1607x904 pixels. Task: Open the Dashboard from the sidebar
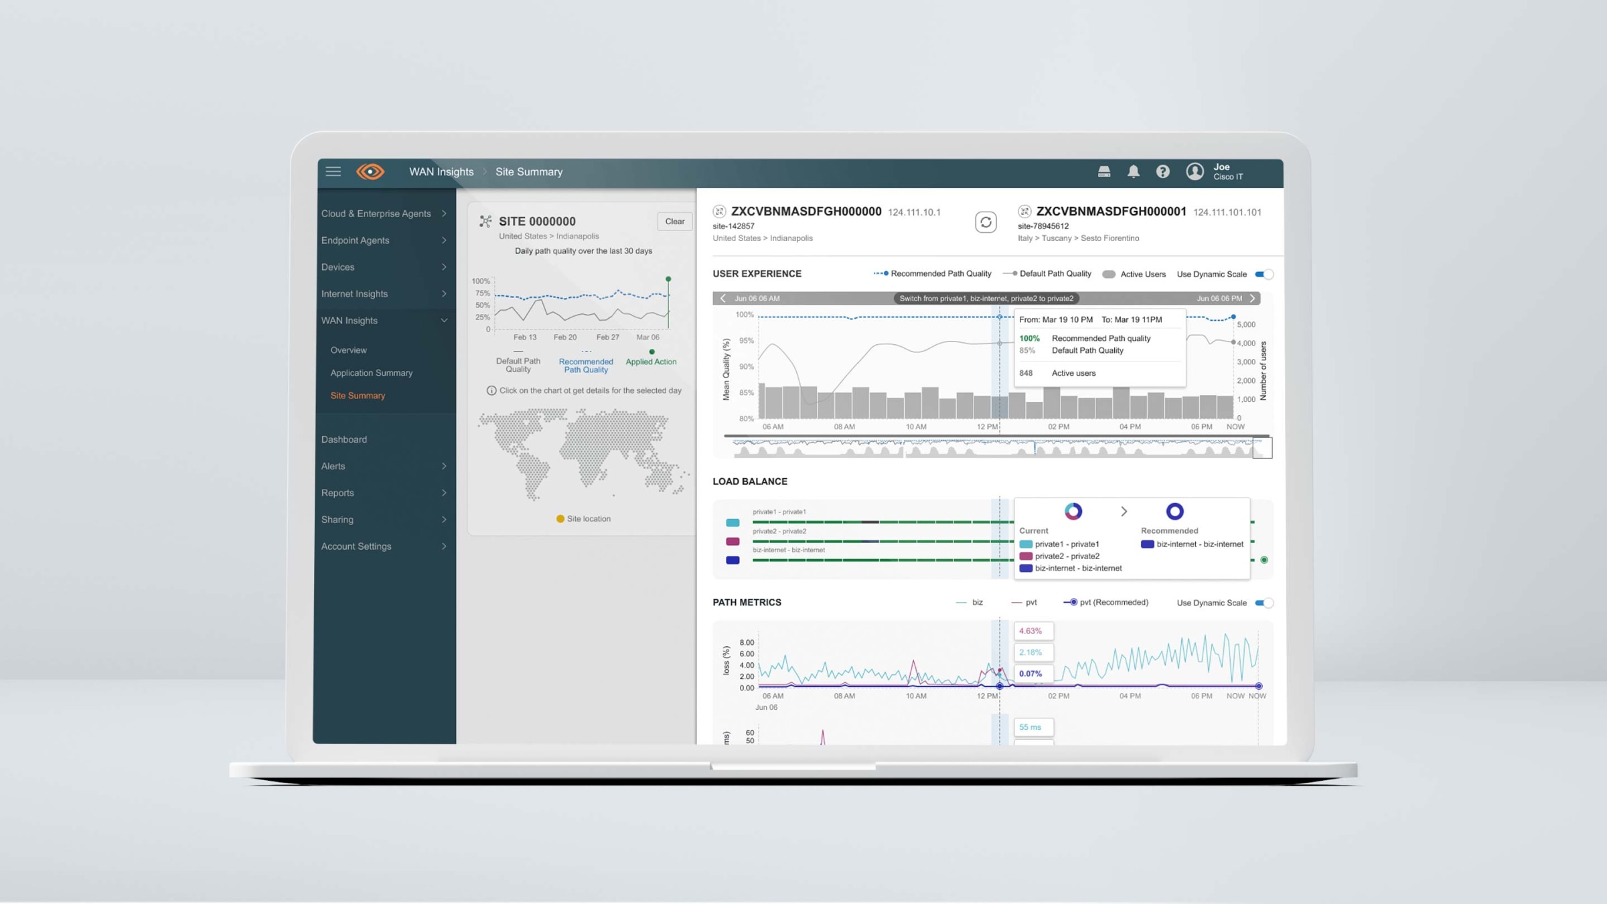coord(344,439)
